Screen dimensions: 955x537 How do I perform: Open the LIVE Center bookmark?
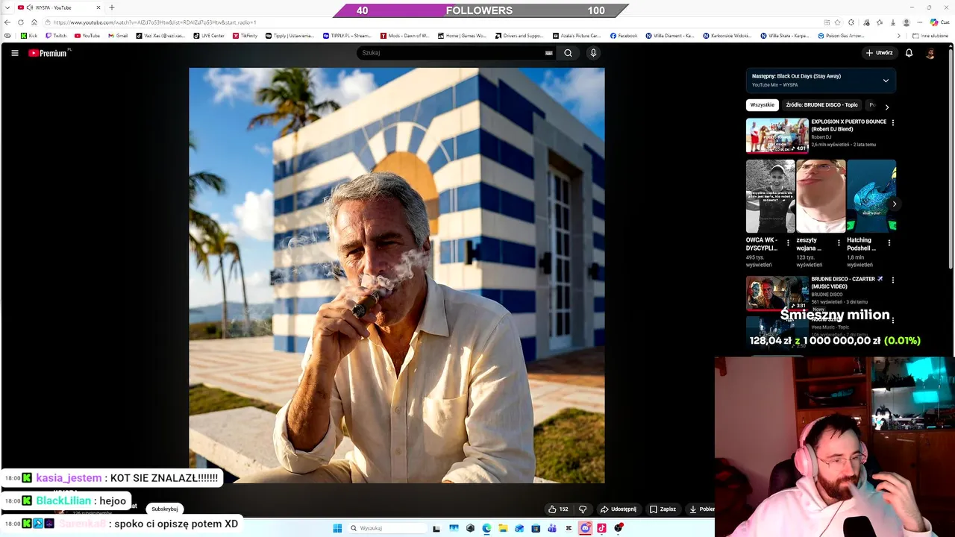point(209,36)
